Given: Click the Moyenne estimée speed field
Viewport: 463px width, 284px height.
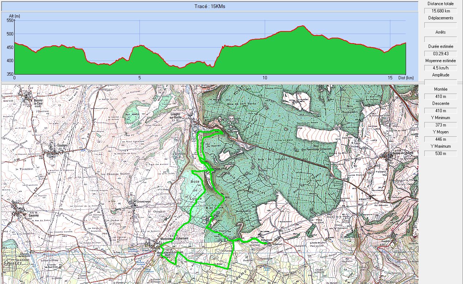Looking at the screenshot, I should [440, 68].
